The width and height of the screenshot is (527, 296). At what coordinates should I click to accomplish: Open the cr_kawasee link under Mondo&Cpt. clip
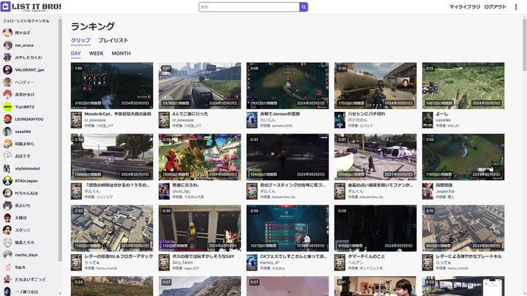(x=95, y=120)
